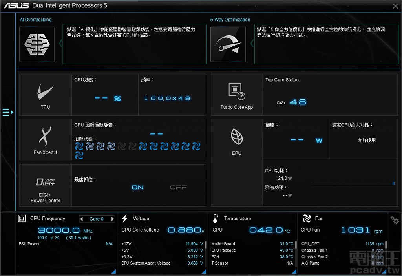Click the AI Overclocking brain icon
Image resolution: width=402 pixels, height=276 pixels.
(37, 44)
